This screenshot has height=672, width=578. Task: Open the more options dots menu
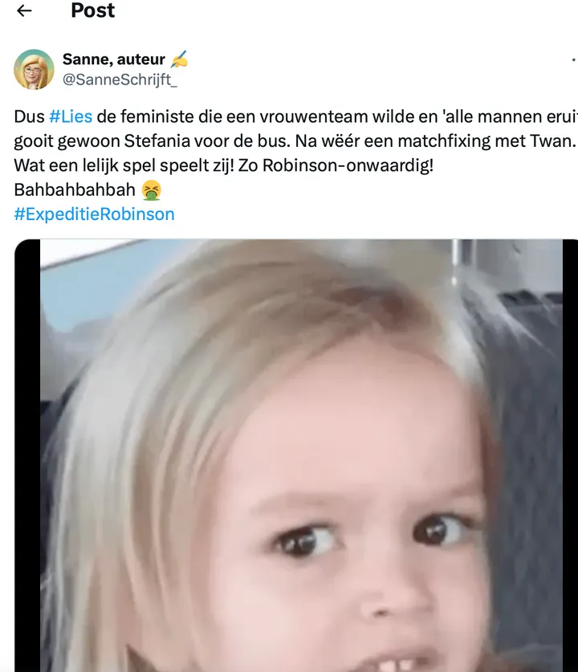pyautogui.click(x=574, y=59)
